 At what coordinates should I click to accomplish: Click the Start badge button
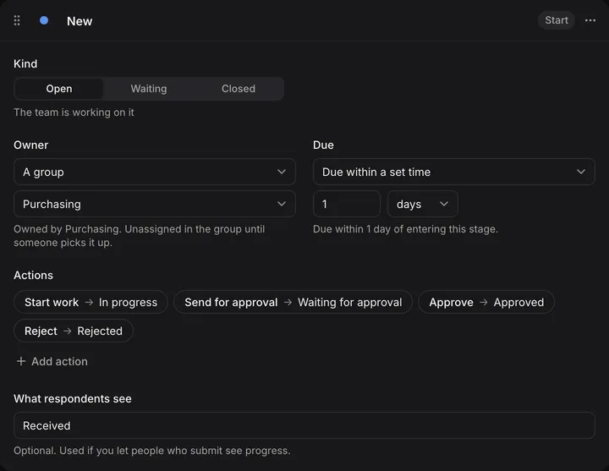[x=557, y=20]
